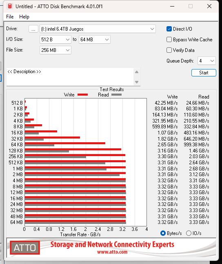
Task: Open the www.atto.com link
Action: coord(112,252)
